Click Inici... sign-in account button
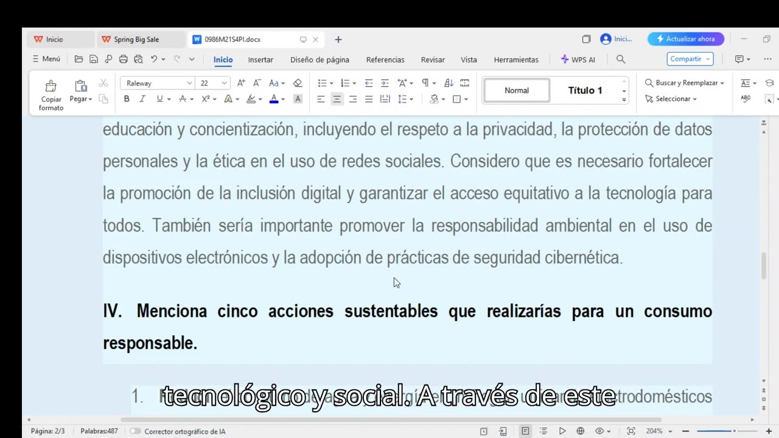 click(617, 39)
